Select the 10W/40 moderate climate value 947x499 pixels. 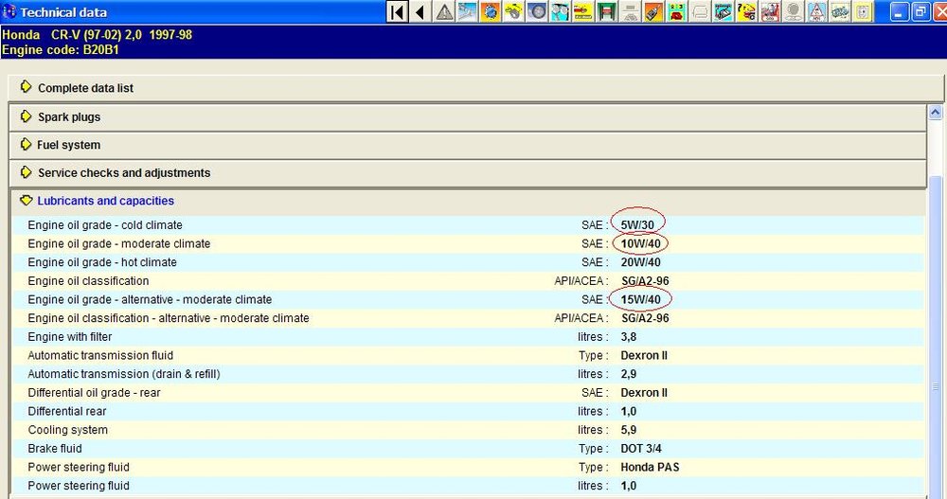coord(640,243)
